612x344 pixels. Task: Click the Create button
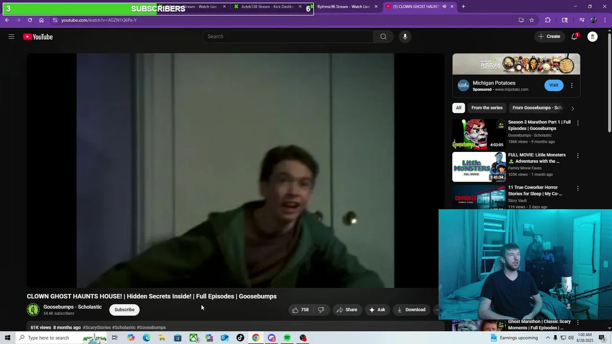pyautogui.click(x=549, y=37)
